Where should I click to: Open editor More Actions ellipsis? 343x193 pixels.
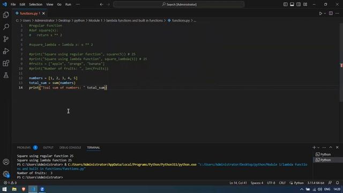pyautogui.click(x=337, y=13)
